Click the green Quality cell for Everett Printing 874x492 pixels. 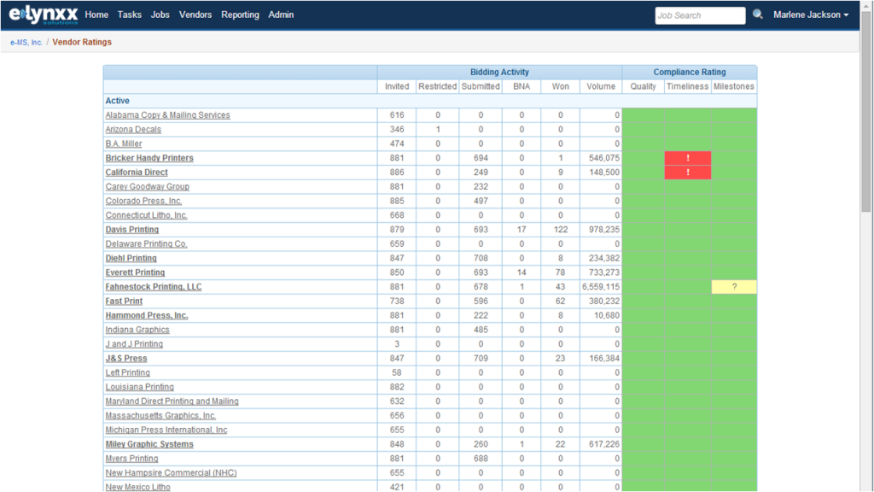click(644, 272)
